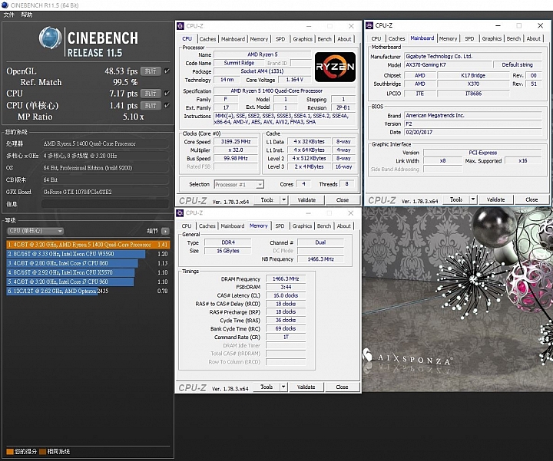Run the CPU benchmark
The height and width of the screenshot is (461, 553).
coord(151,94)
